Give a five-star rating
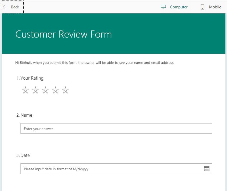The image size is (227, 191). point(65,90)
